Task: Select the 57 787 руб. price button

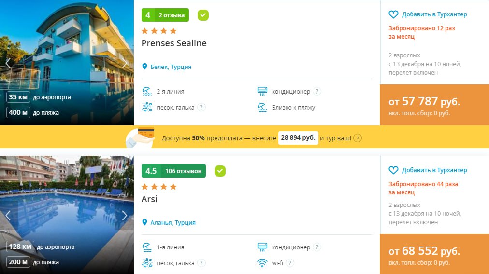Action: click(x=434, y=105)
